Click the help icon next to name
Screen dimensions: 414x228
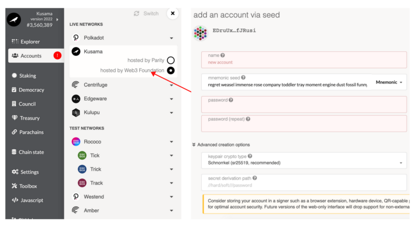coord(223,55)
